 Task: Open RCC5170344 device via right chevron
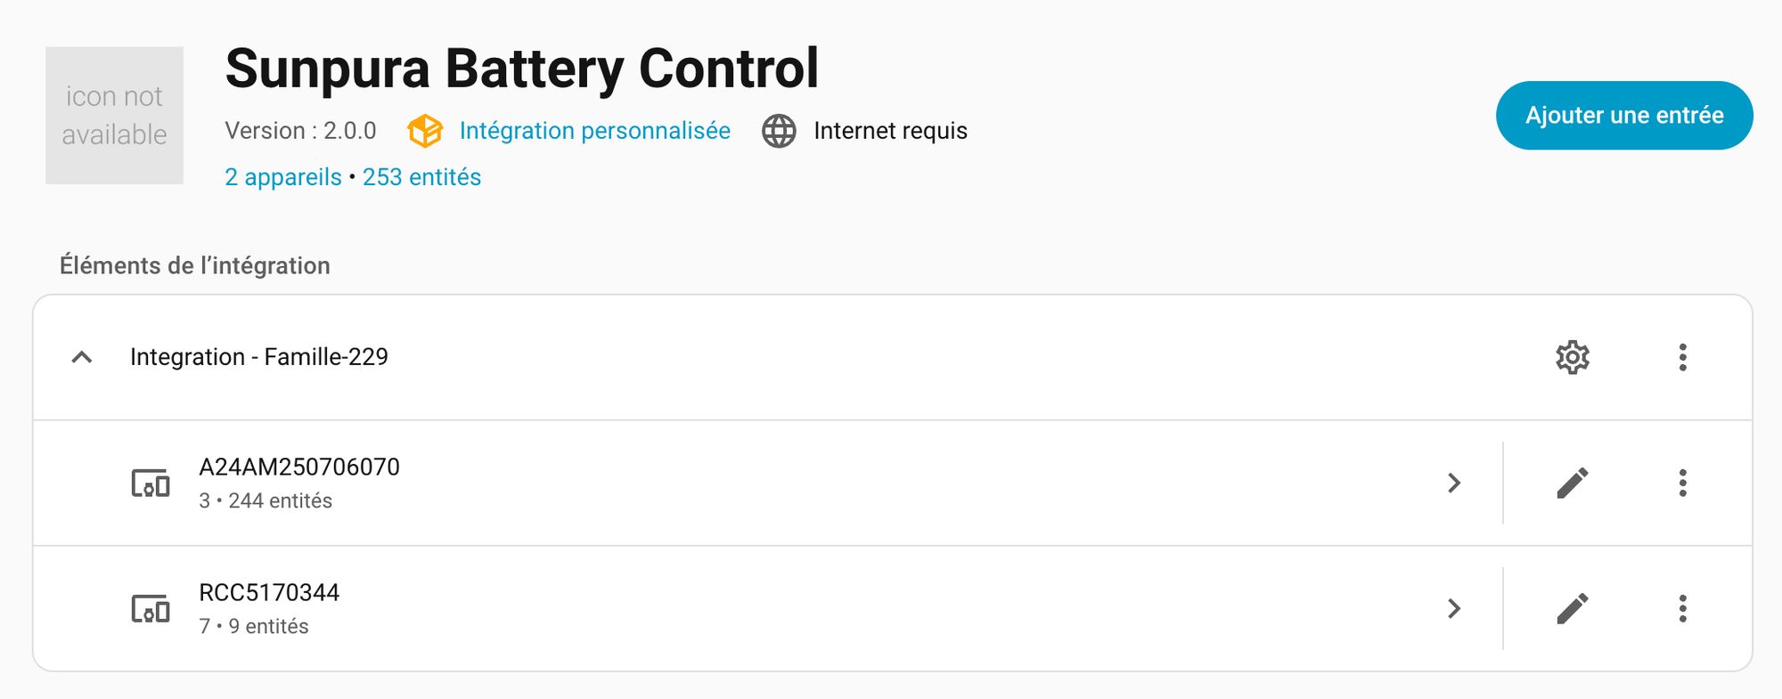click(x=1454, y=608)
